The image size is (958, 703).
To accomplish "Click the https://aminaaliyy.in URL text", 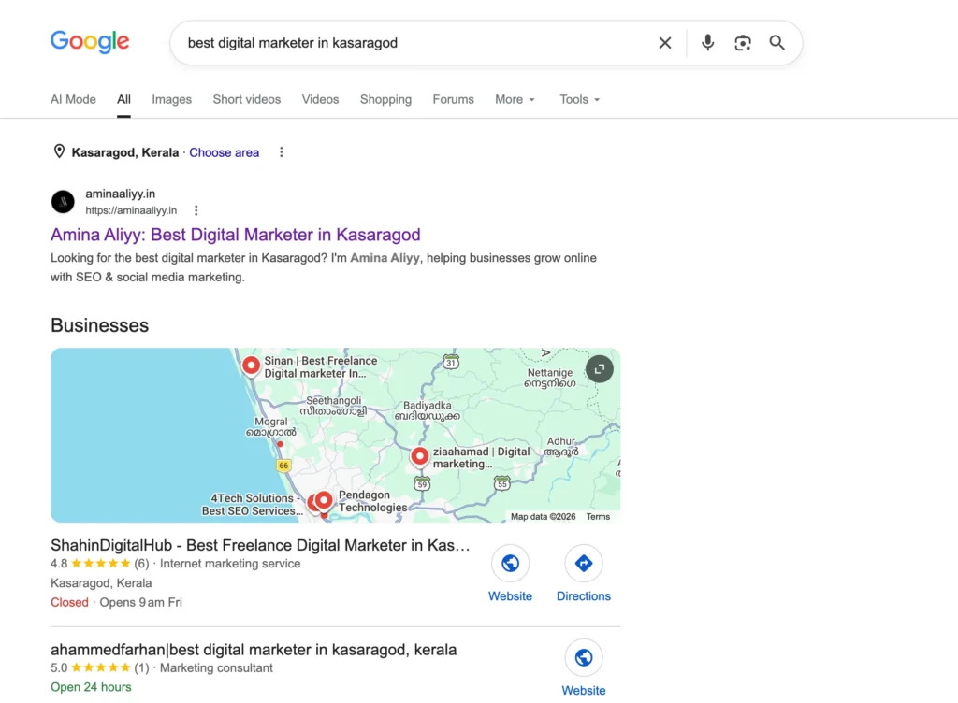I will 131,210.
